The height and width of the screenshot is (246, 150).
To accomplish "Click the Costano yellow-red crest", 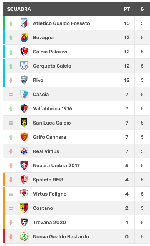I will pyautogui.click(x=24, y=208).
